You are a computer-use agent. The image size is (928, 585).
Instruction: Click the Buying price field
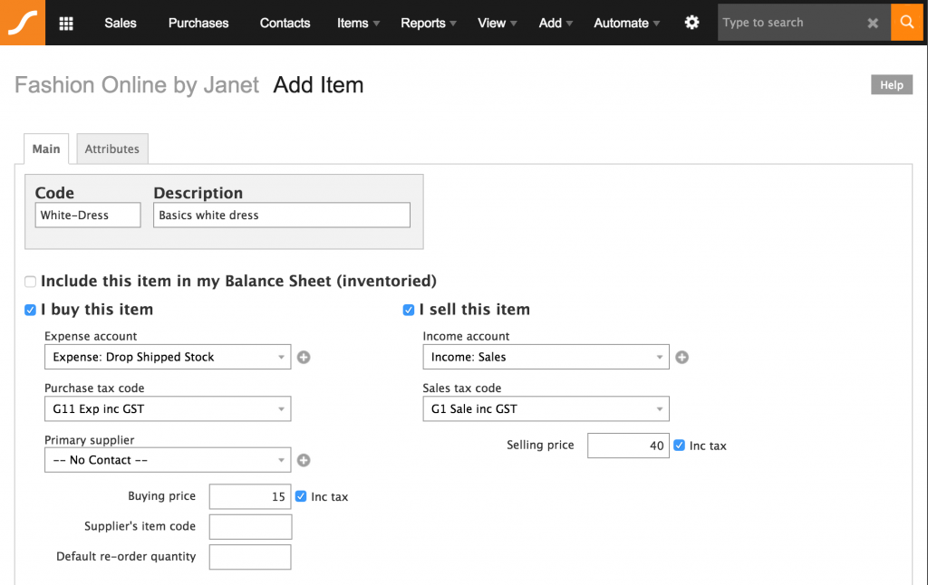250,496
